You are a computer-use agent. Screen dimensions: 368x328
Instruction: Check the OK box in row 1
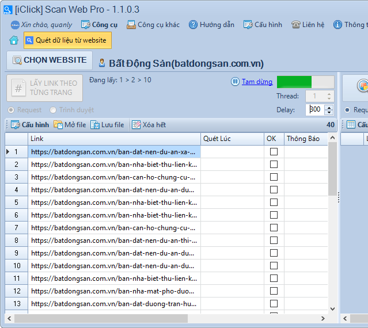click(x=274, y=152)
